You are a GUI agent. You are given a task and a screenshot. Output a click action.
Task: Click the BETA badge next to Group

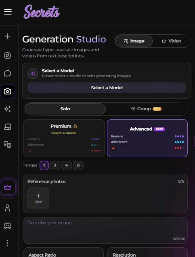pyautogui.click(x=157, y=109)
